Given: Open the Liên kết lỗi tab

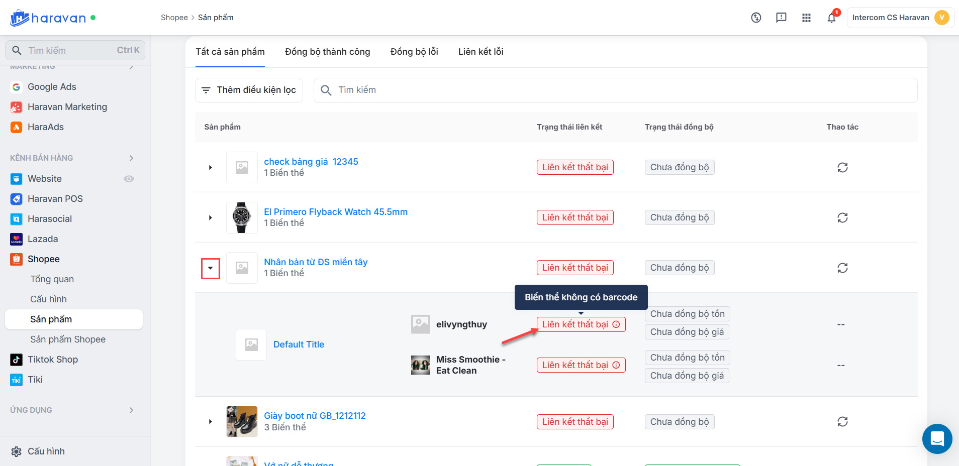Looking at the screenshot, I should [481, 52].
